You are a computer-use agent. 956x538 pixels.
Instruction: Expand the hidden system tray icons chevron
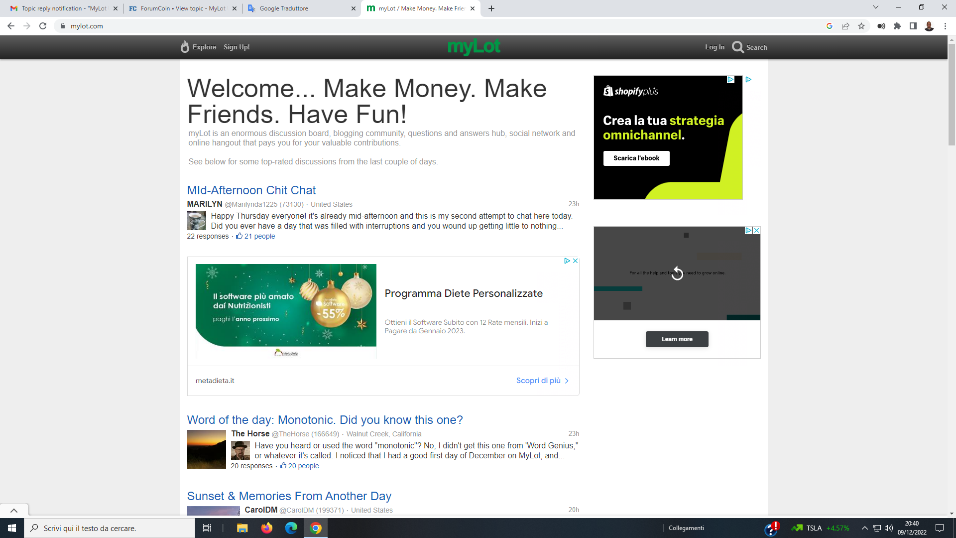(865, 528)
